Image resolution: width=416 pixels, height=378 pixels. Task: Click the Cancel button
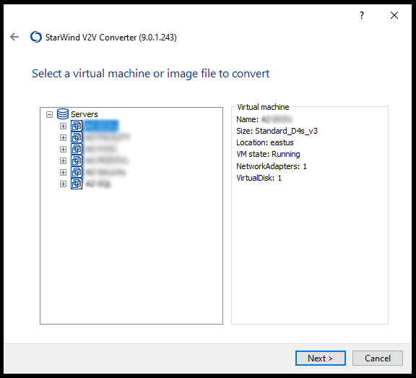(378, 358)
